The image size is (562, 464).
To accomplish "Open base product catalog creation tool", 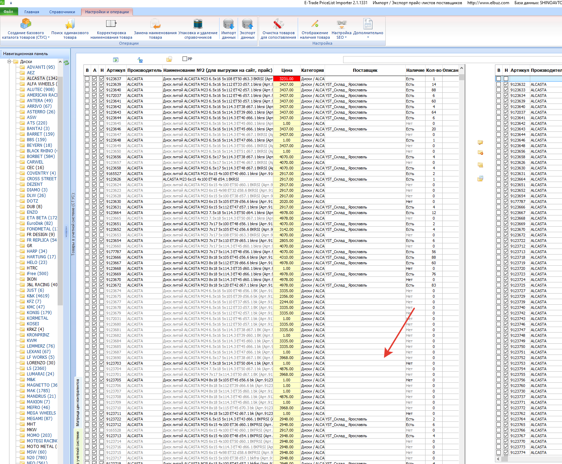I will pyautogui.click(x=26, y=29).
